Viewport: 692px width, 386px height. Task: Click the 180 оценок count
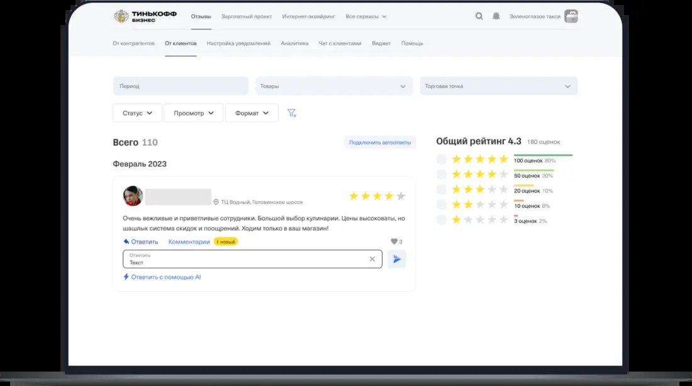[x=544, y=142]
